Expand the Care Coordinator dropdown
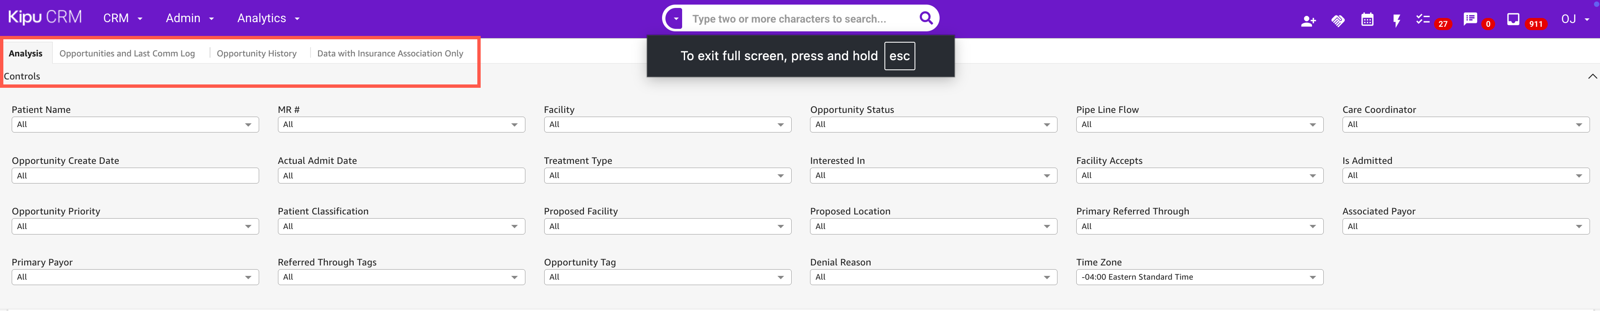The image size is (1600, 311). point(1465,125)
